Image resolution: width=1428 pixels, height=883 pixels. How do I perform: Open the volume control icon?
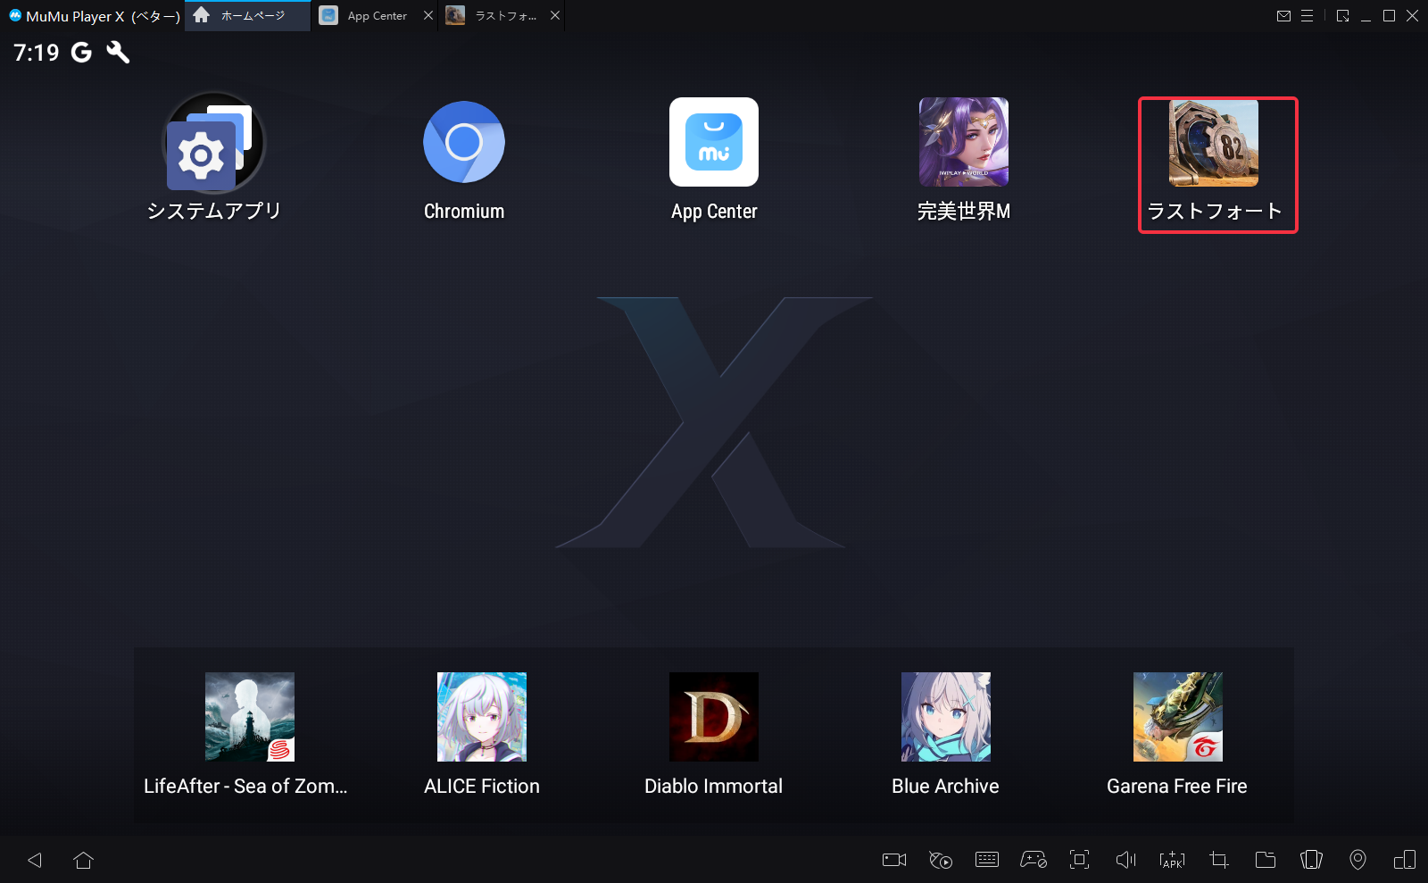coord(1126,860)
